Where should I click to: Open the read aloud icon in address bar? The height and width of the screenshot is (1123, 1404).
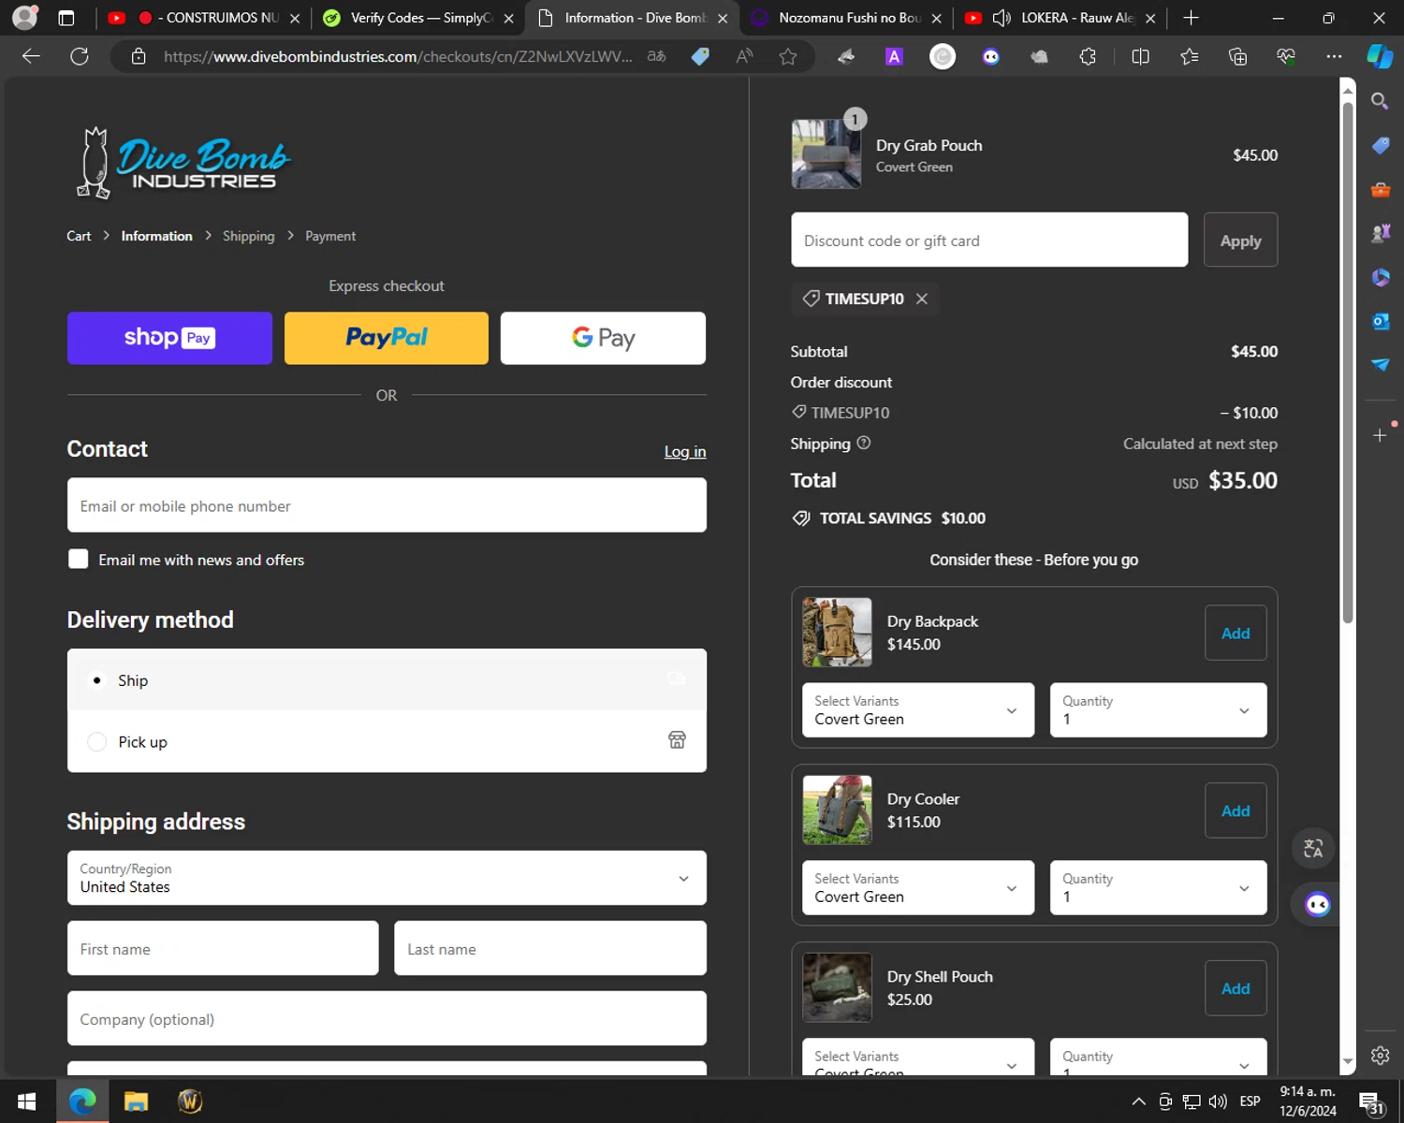tap(744, 56)
